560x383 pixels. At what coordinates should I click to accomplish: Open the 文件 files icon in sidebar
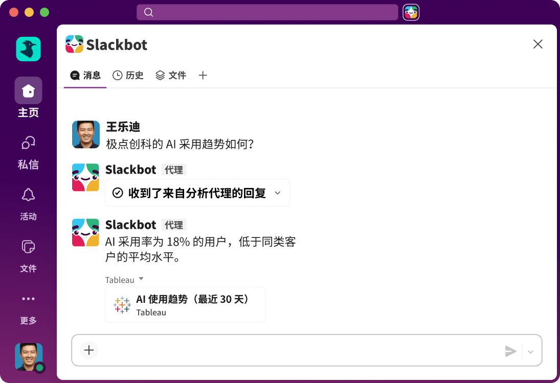(x=28, y=247)
